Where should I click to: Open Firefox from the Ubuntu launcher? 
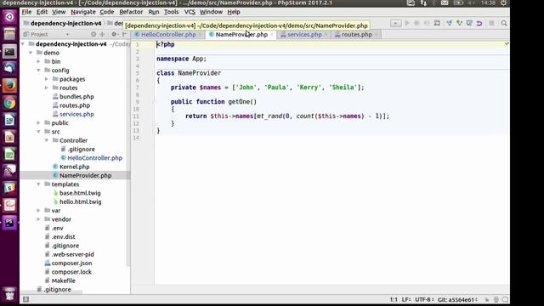tap(9, 85)
